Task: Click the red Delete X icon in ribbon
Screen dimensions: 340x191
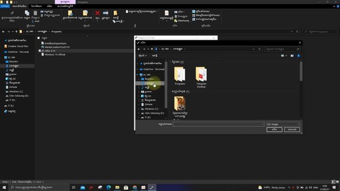Action: point(97,13)
